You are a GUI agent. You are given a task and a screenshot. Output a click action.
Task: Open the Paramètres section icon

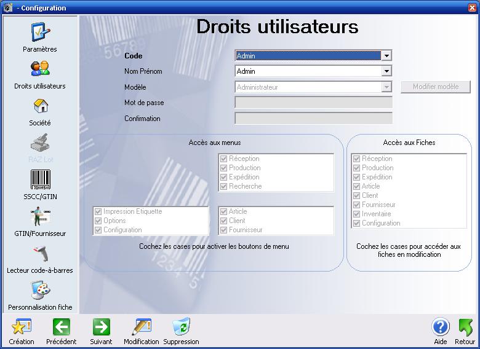pos(40,32)
